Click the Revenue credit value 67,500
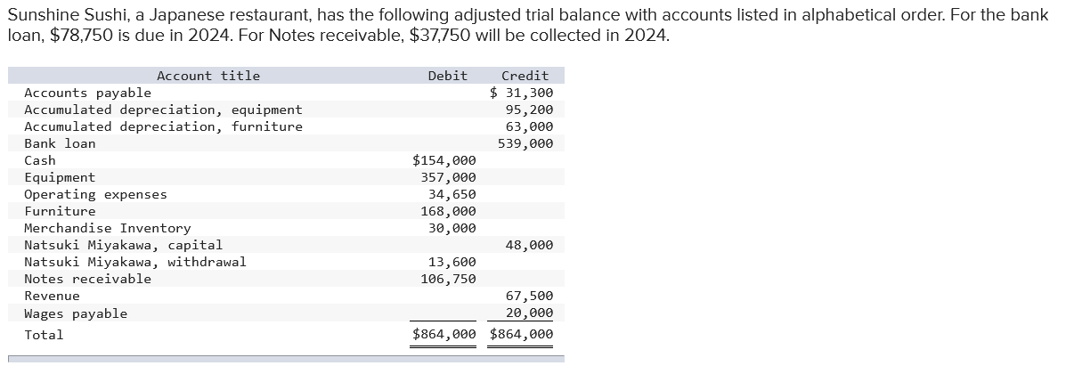Screen dimensions: 1066x374 [x=530, y=296]
